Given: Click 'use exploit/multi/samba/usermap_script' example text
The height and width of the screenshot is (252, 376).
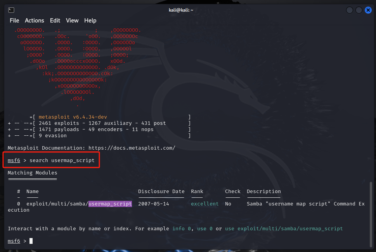Looking at the screenshot, I should point(284,229).
